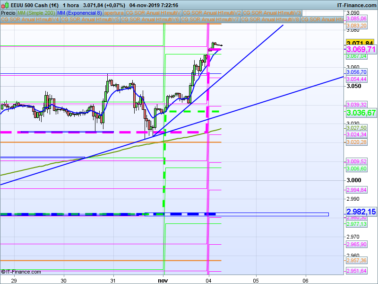Select the MM (Exponencial 8) indicator label
This screenshot has height=284, width=378.
79,13
